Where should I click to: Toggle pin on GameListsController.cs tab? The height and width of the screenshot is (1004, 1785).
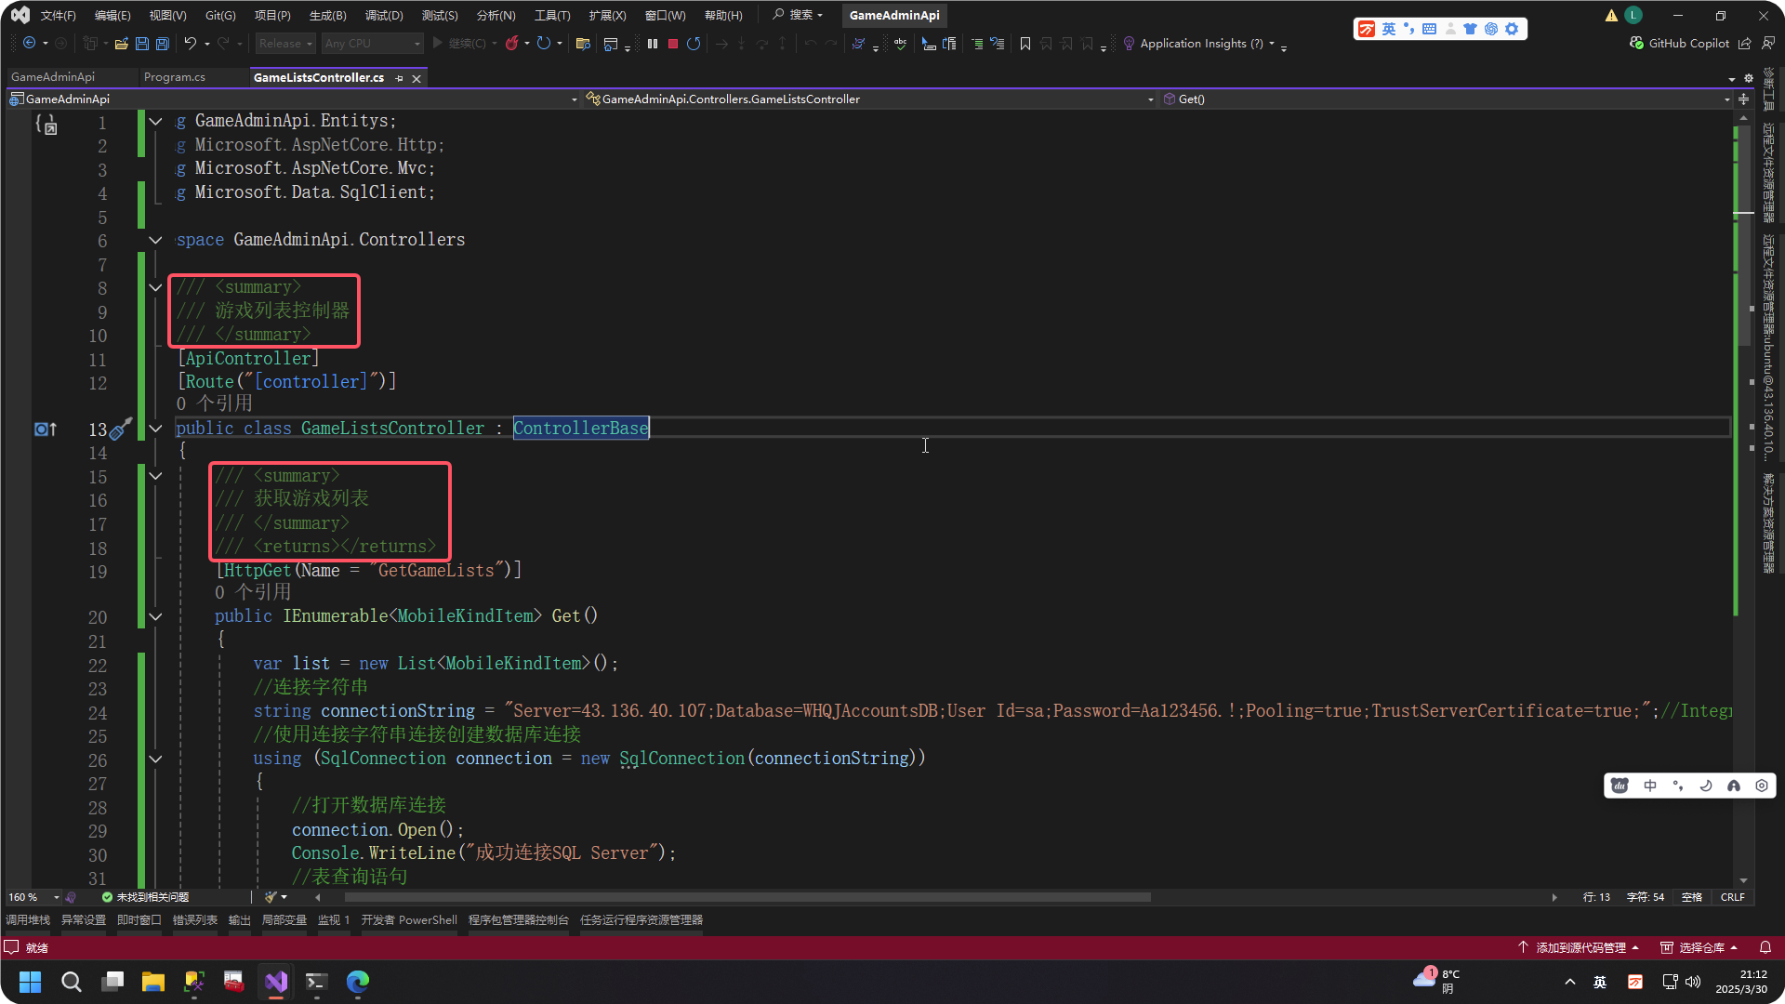(x=400, y=78)
